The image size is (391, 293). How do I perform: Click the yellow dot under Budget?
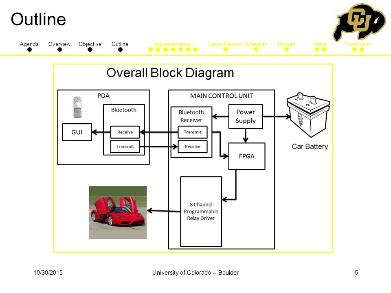pos(286,50)
